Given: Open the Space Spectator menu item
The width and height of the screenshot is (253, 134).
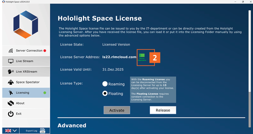Looking at the screenshot, I should click(x=26, y=82).
